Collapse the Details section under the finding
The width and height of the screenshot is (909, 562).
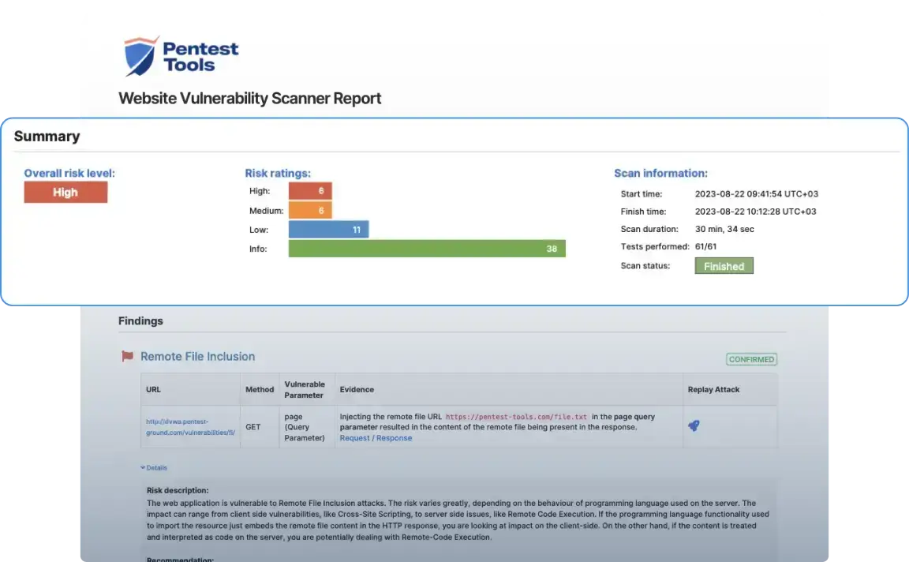(155, 467)
